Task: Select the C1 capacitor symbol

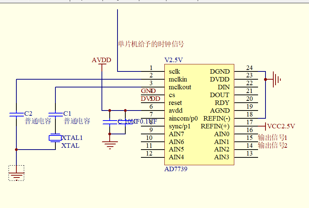Action: pos(55,115)
